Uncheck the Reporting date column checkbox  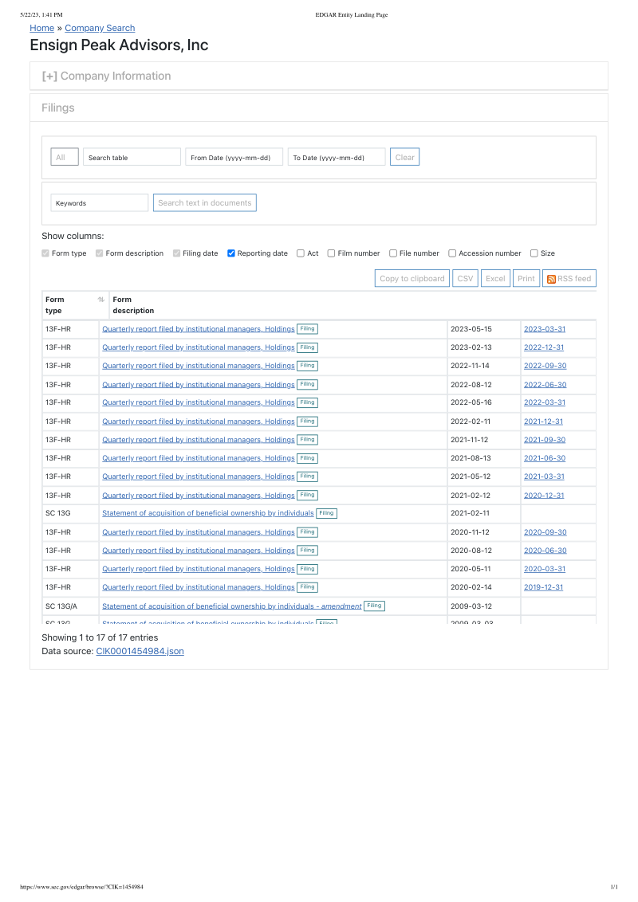coord(231,253)
